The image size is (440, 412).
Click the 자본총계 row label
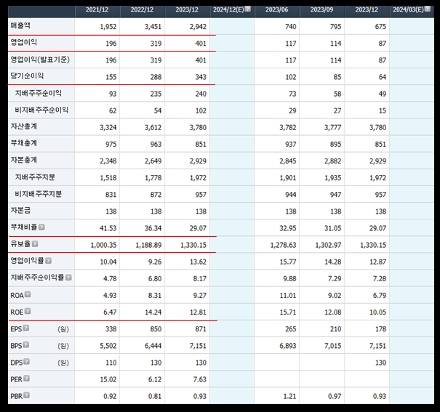(23, 160)
